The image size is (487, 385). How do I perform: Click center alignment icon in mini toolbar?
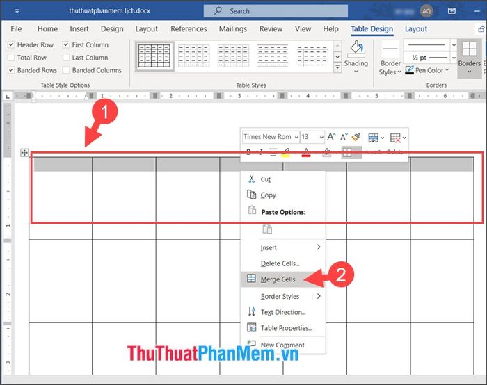point(273,152)
